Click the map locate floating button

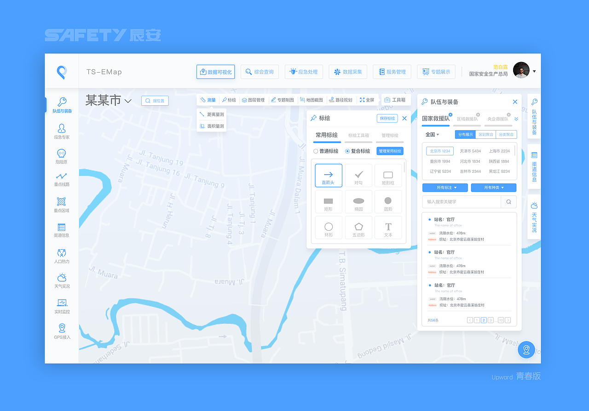tap(526, 350)
